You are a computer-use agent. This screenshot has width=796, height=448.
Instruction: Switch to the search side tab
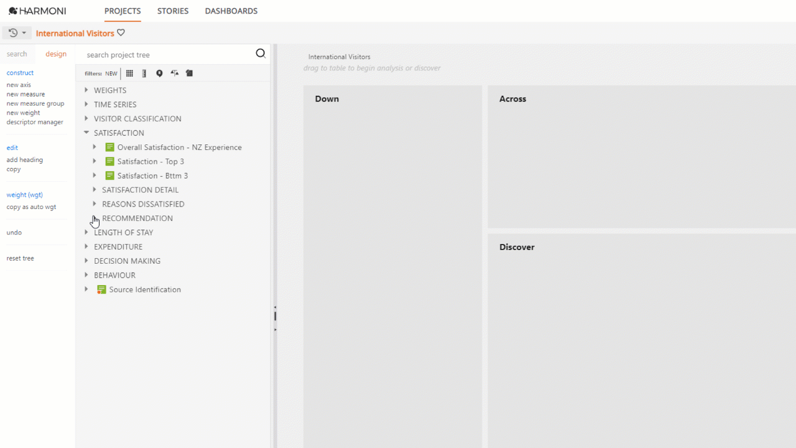17,54
